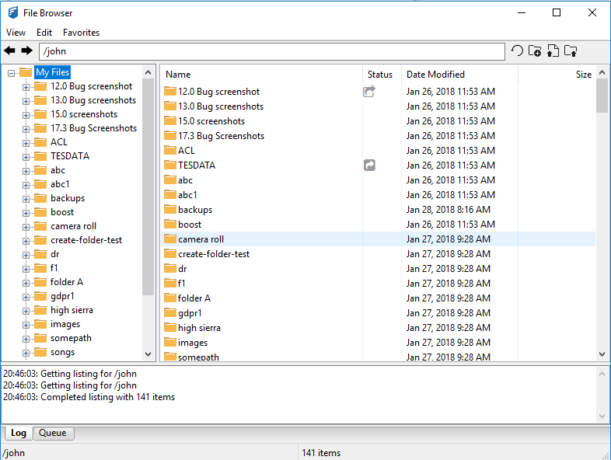Click the File Browser app logo icon

(x=13, y=12)
